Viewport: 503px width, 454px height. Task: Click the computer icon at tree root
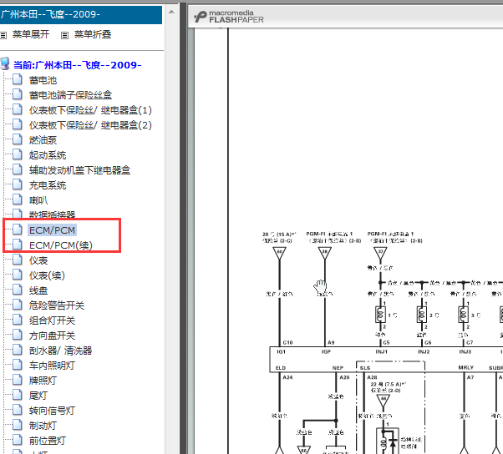[5, 63]
